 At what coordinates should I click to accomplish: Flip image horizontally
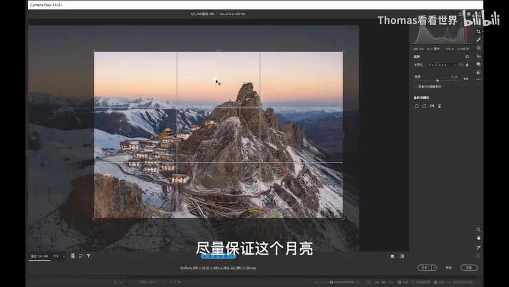click(x=432, y=106)
